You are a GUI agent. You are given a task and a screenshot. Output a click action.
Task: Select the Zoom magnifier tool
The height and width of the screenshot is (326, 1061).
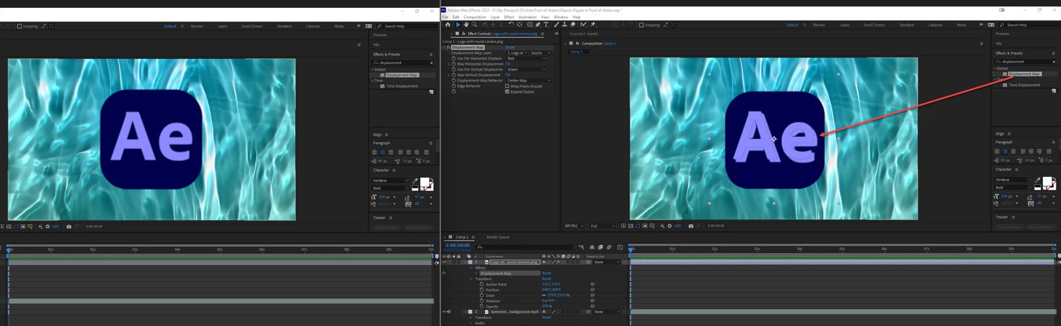474,25
